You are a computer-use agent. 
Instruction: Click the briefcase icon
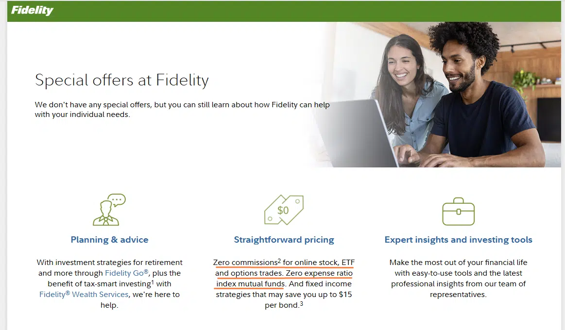pos(458,211)
